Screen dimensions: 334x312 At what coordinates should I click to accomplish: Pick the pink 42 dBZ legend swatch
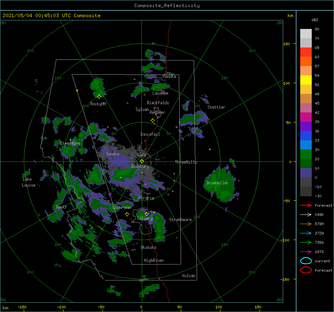click(306, 108)
